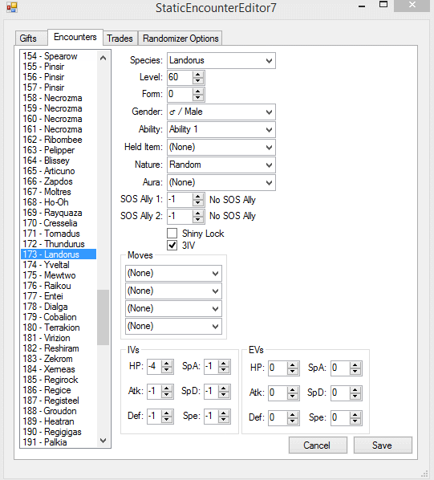Click the list scroll up arrow
The image size is (434, 480).
(x=103, y=58)
